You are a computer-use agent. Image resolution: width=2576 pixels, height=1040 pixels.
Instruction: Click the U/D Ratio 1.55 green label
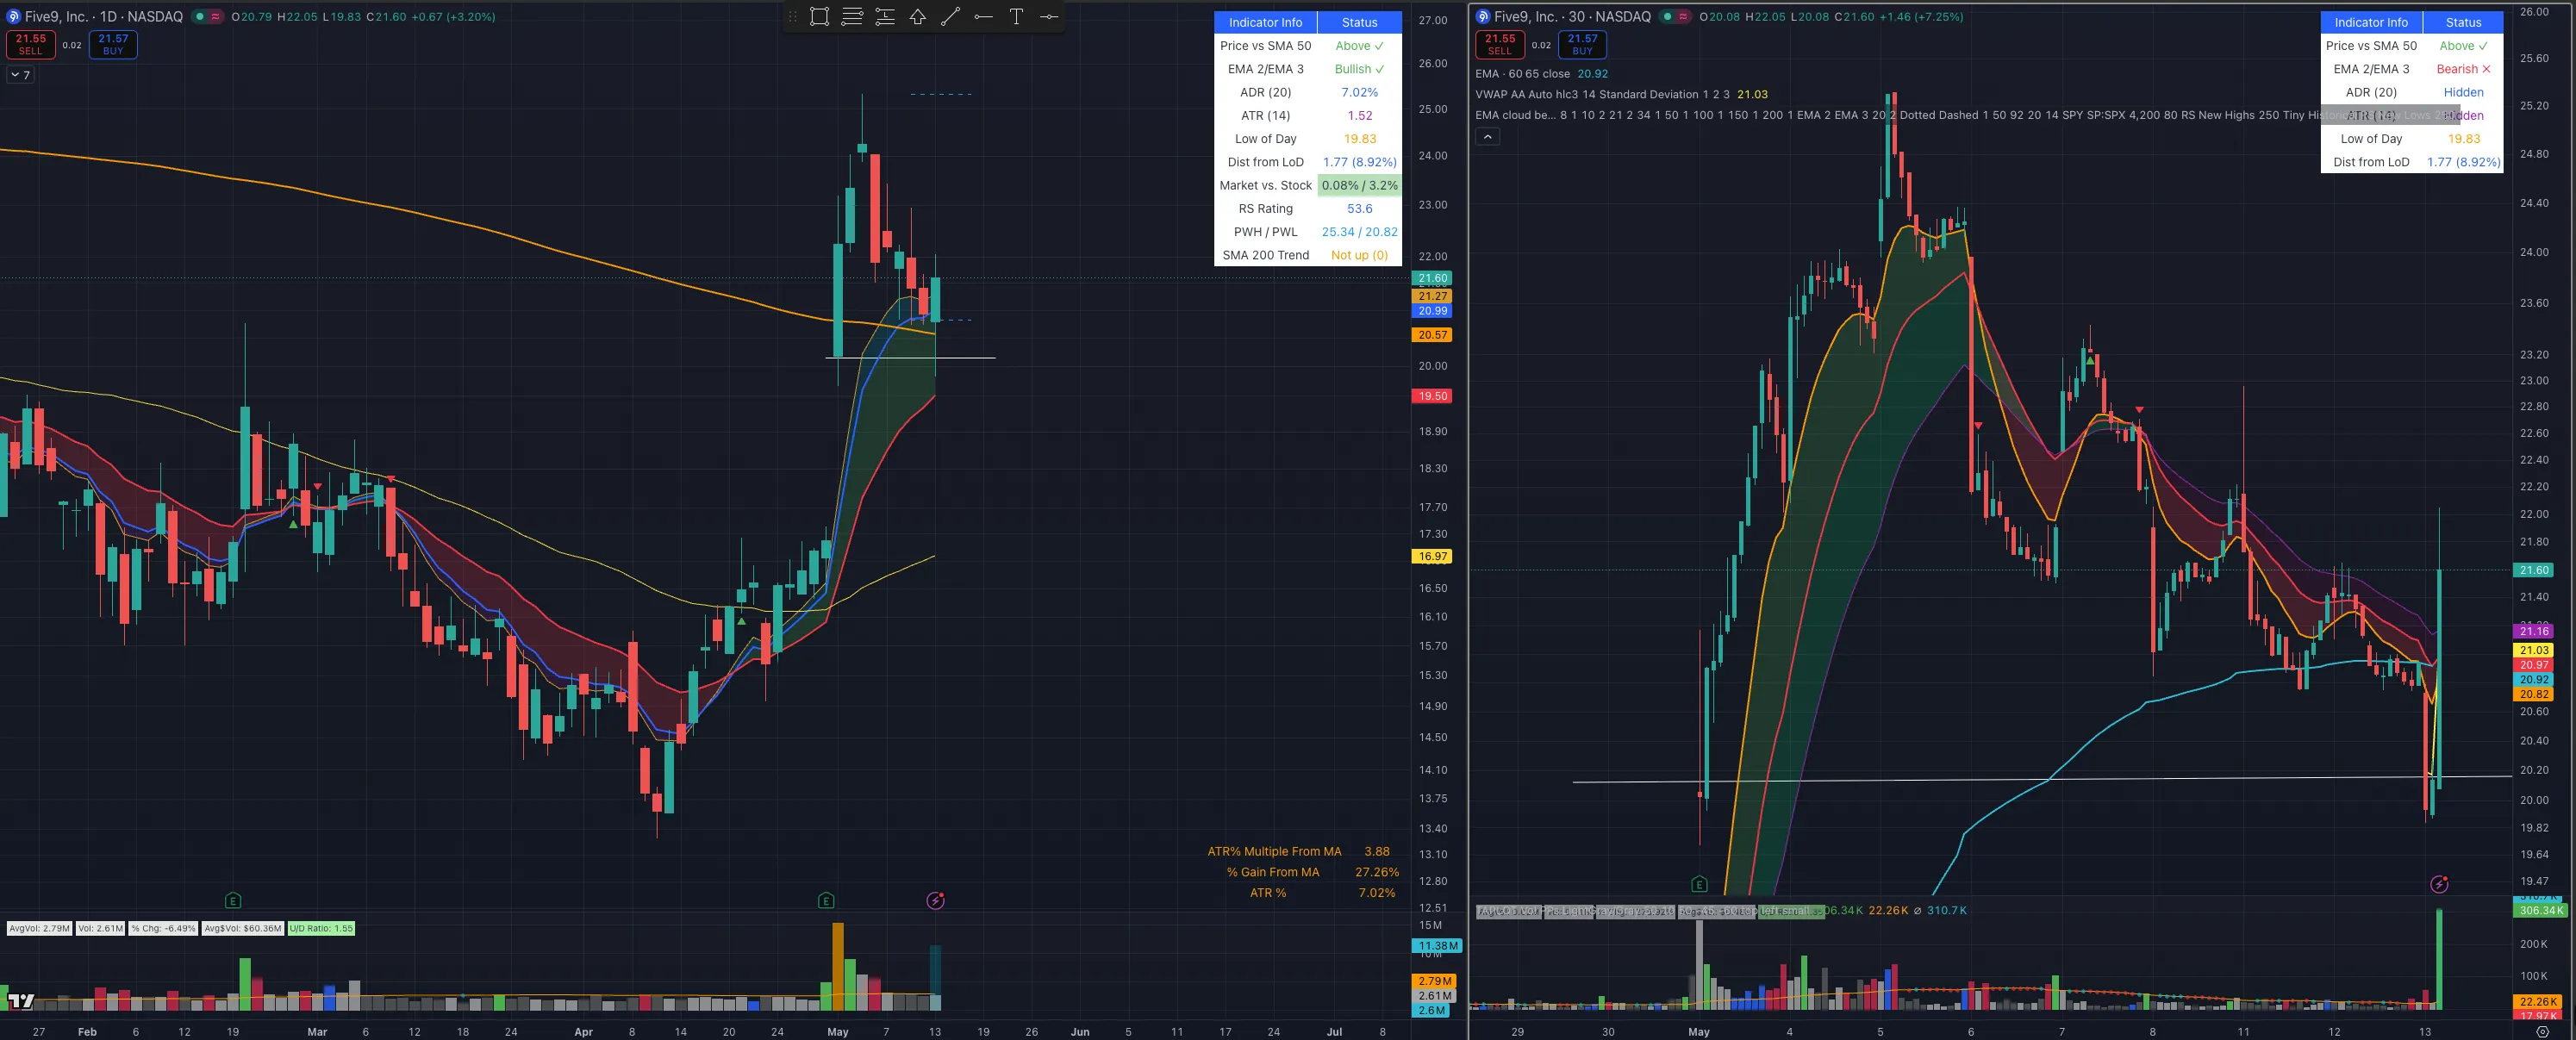click(321, 928)
